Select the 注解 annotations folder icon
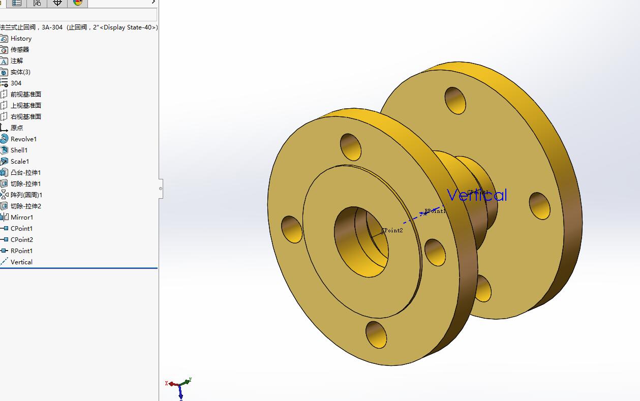This screenshot has height=401, width=640. coord(4,61)
